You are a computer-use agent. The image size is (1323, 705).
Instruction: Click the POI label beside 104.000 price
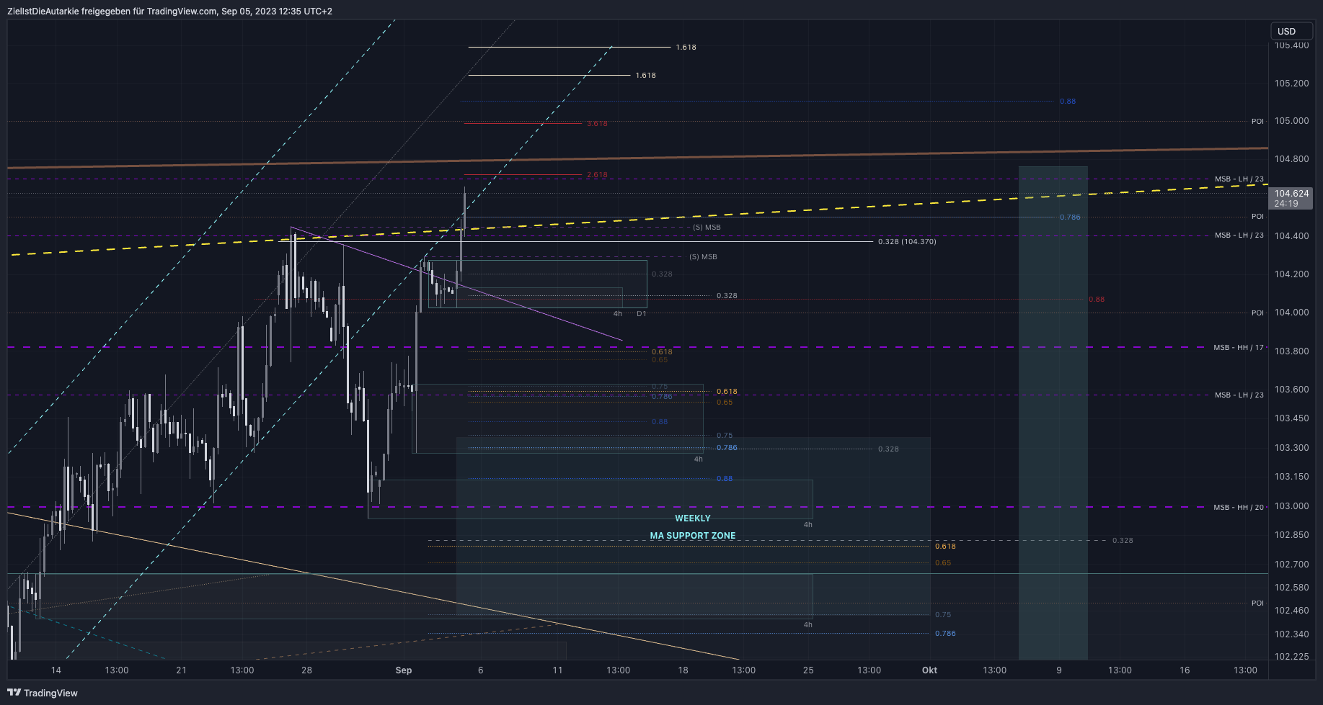pos(1257,313)
